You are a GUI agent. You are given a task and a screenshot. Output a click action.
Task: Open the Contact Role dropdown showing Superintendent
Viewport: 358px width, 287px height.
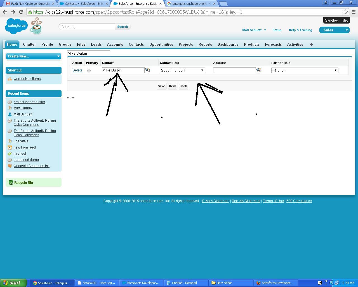pos(182,70)
